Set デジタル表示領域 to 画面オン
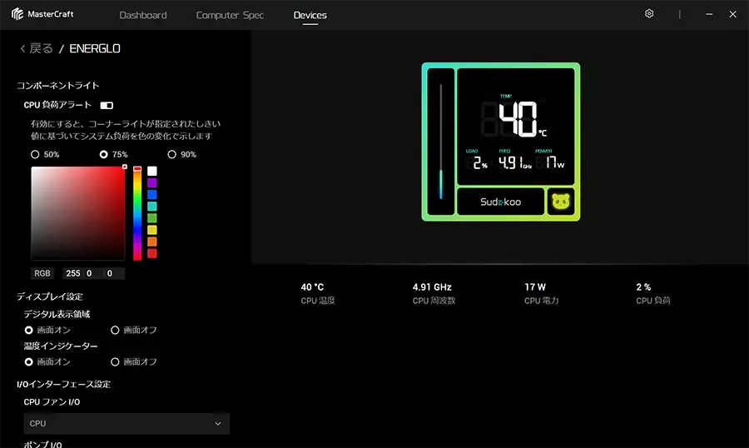Screen dimensions: 749x448 (x=28, y=330)
